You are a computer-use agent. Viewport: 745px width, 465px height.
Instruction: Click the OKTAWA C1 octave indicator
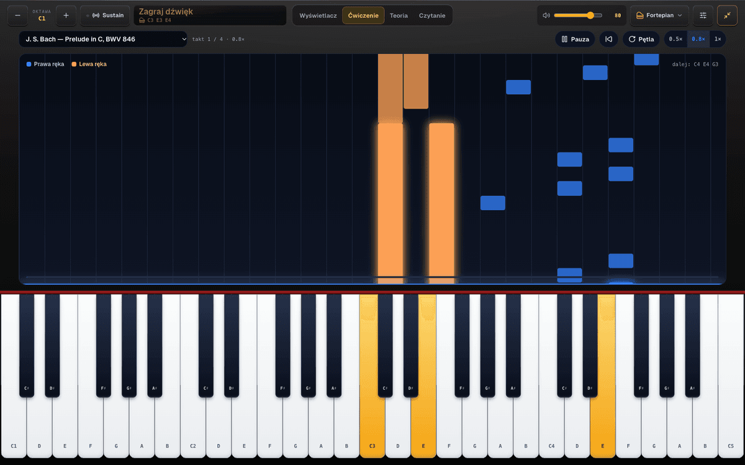click(x=42, y=15)
